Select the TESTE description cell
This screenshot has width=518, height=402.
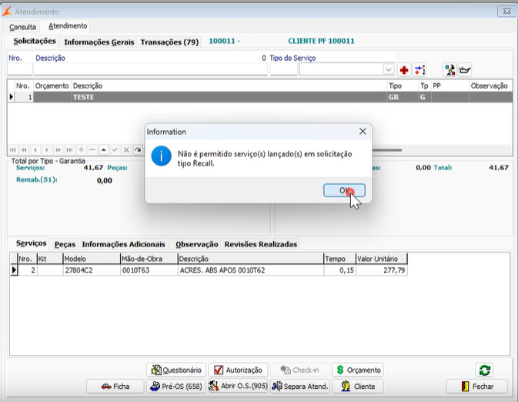(x=229, y=97)
